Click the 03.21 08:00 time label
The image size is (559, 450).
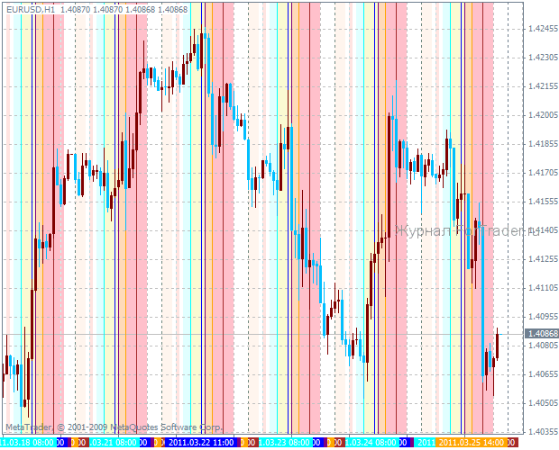[114, 443]
